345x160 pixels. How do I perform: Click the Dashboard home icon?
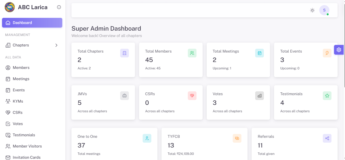[x=8, y=23]
